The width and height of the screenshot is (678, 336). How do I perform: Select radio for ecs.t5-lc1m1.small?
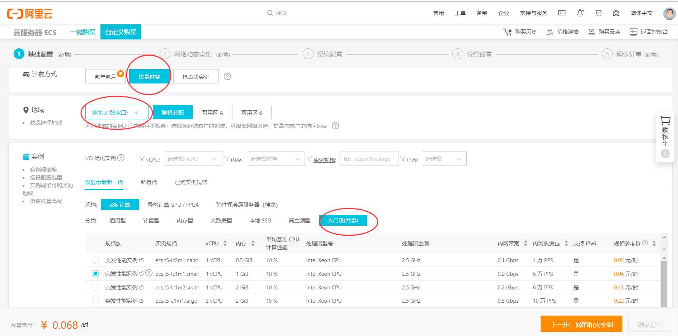pos(95,274)
